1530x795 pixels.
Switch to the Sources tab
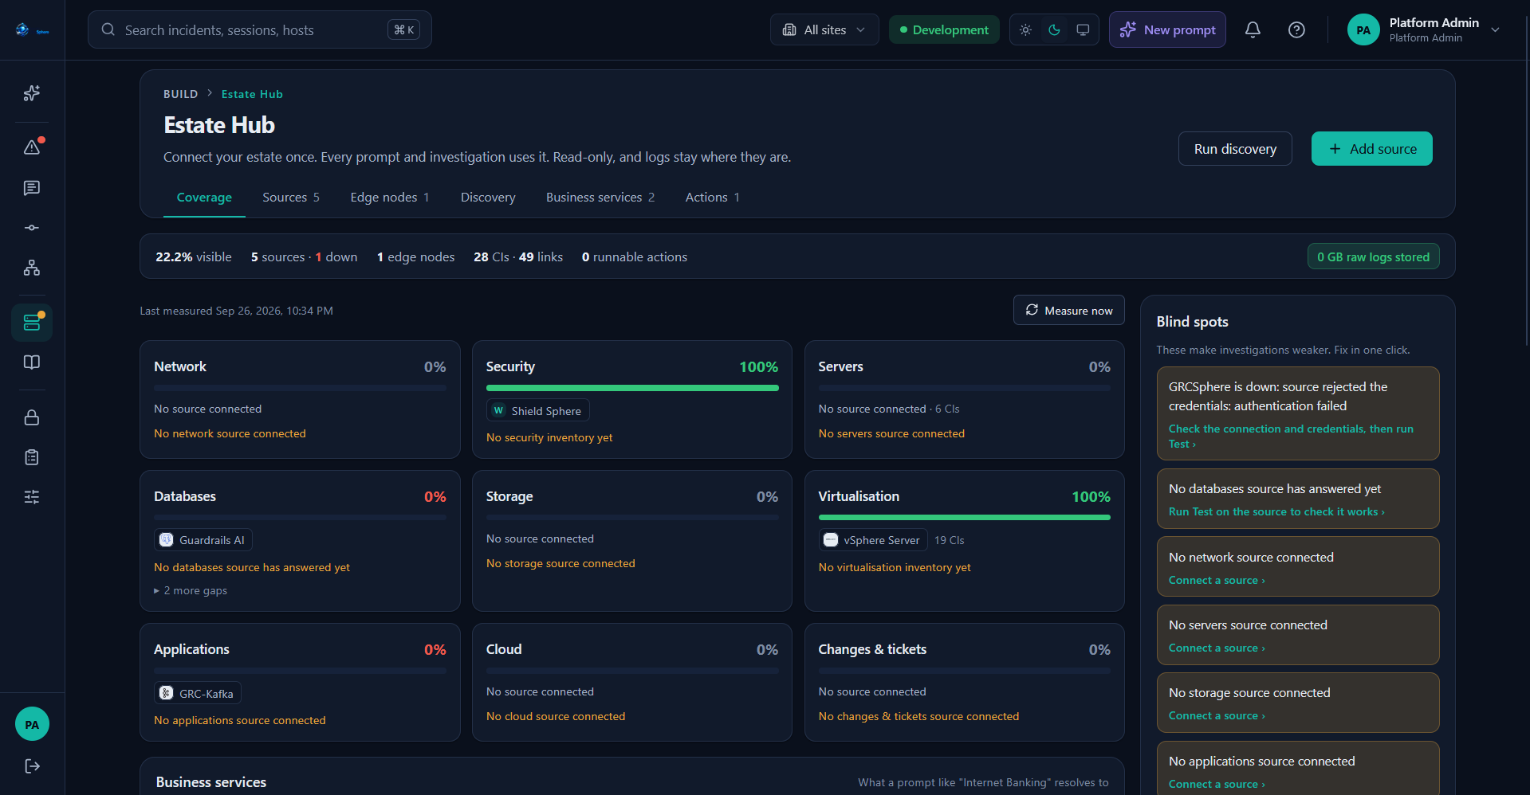(291, 198)
